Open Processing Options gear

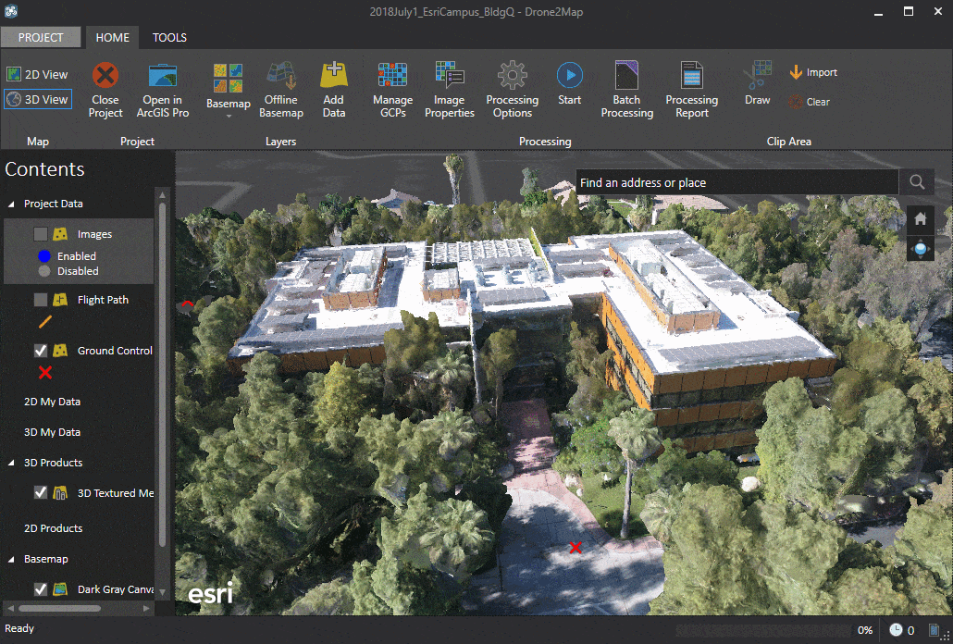513,75
